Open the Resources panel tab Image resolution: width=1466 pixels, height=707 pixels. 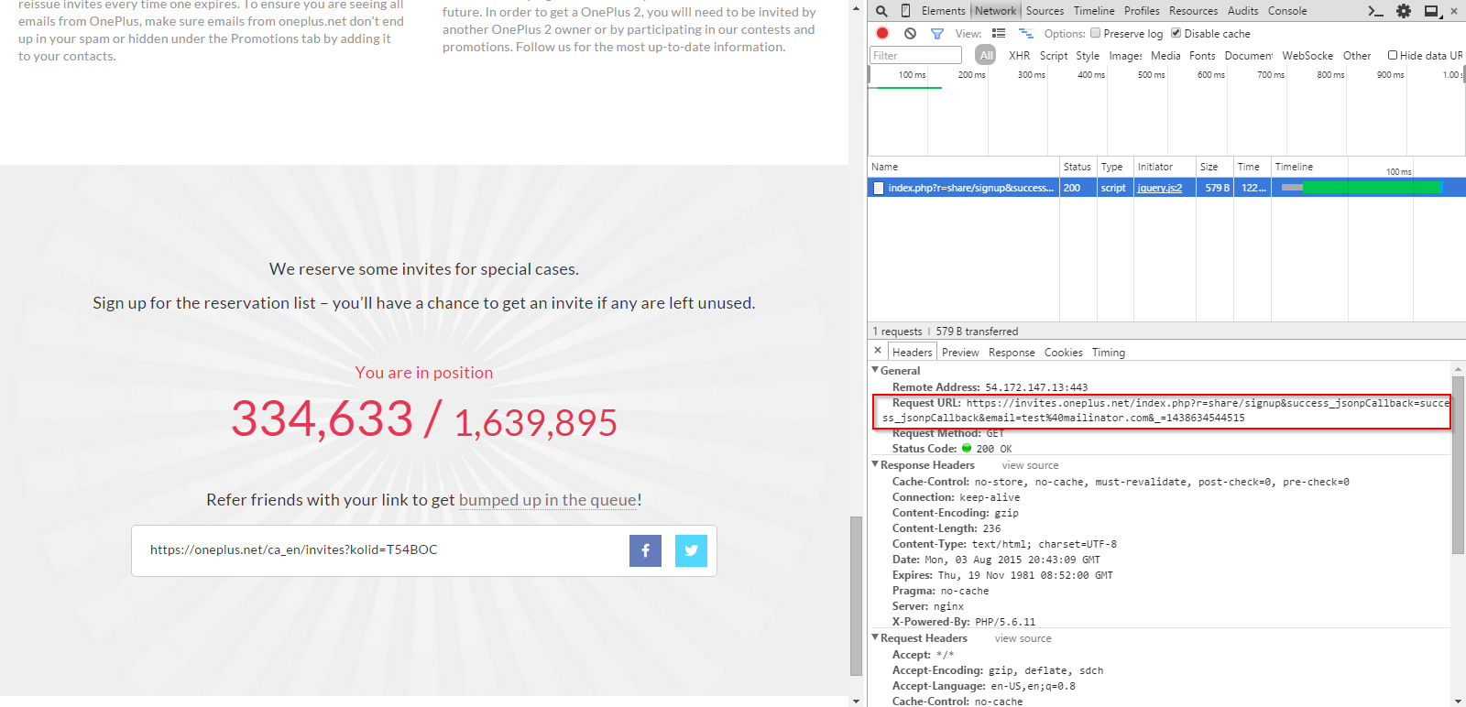[x=1193, y=11]
